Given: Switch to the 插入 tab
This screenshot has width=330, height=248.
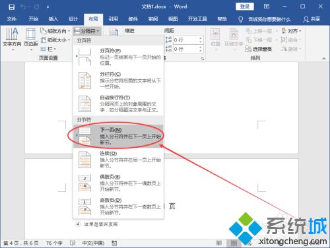Looking at the screenshot, I should click(53, 19).
